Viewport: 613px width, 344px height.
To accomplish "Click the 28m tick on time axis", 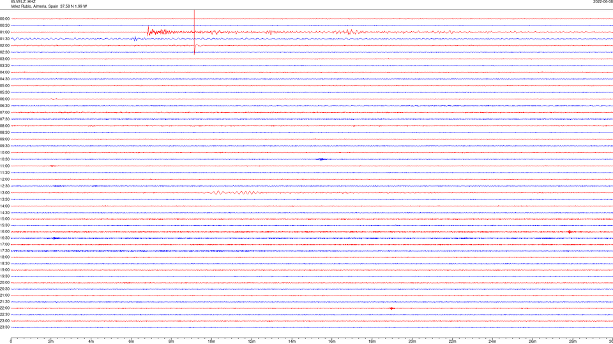I will click(573, 341).
